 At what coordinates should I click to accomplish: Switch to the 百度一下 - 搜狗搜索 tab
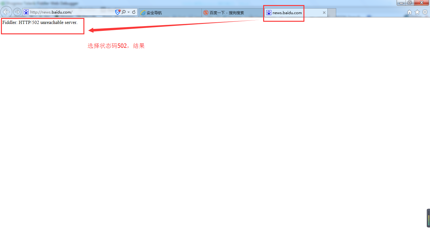click(x=233, y=13)
